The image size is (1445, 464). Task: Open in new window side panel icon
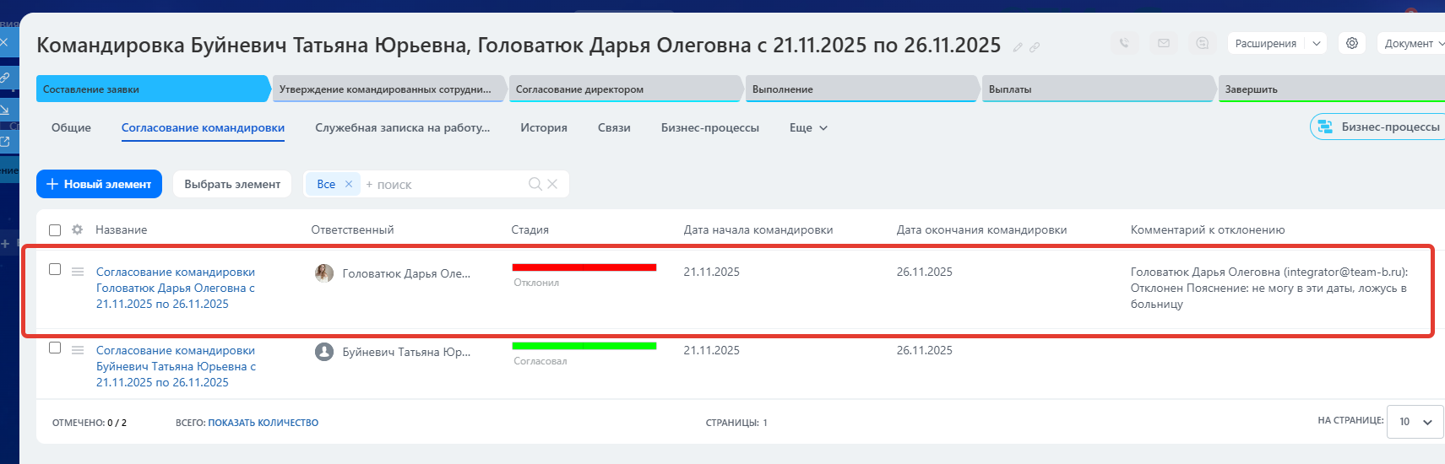[4, 142]
